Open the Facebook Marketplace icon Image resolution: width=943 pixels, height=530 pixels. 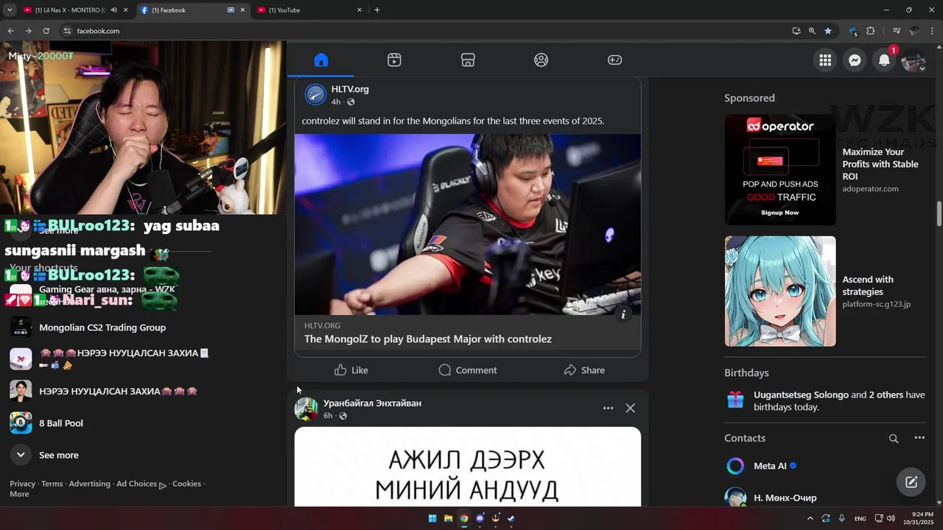click(468, 60)
